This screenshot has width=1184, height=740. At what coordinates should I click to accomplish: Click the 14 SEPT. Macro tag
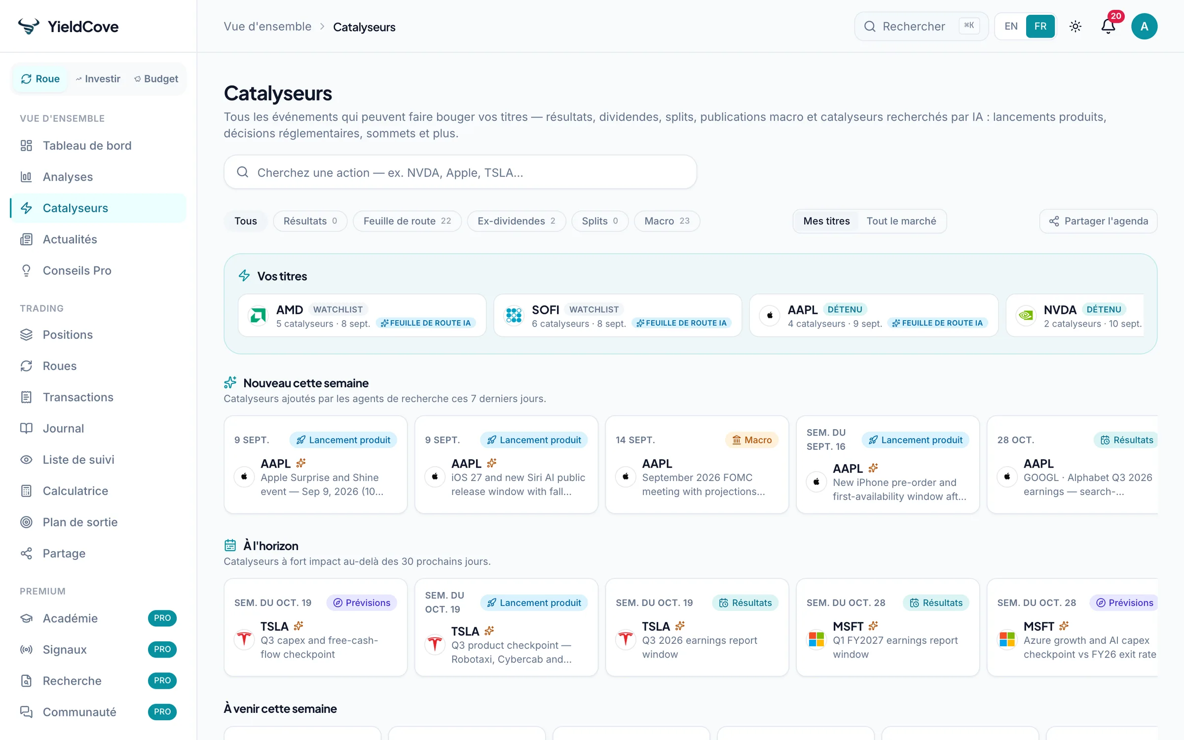pos(751,440)
